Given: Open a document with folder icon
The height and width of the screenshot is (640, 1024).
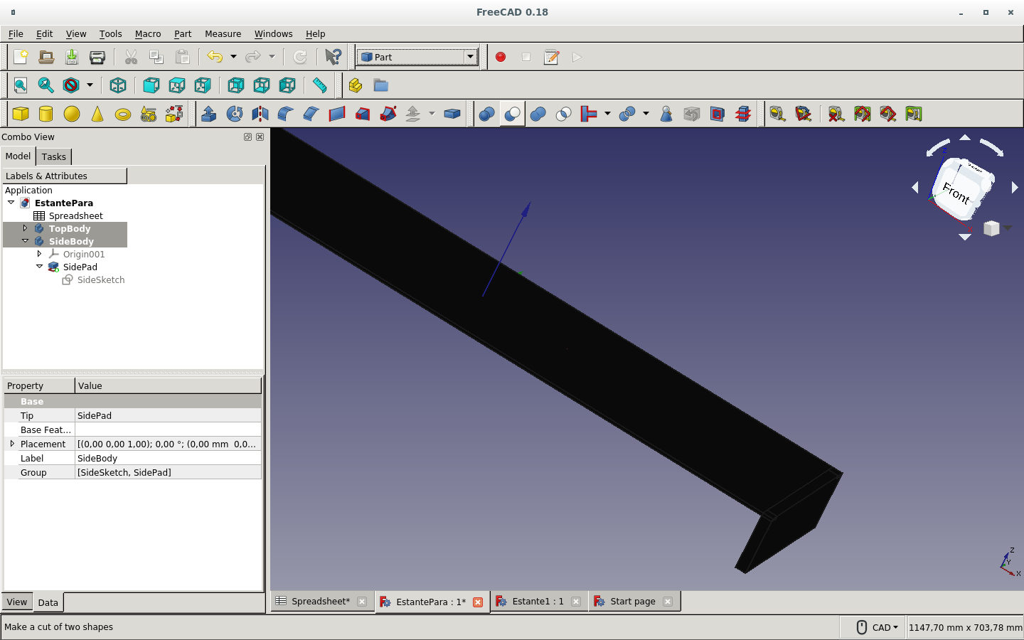Looking at the screenshot, I should click(x=46, y=57).
